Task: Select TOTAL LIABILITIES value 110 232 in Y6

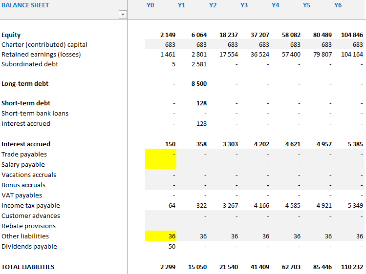Action: click(x=351, y=267)
